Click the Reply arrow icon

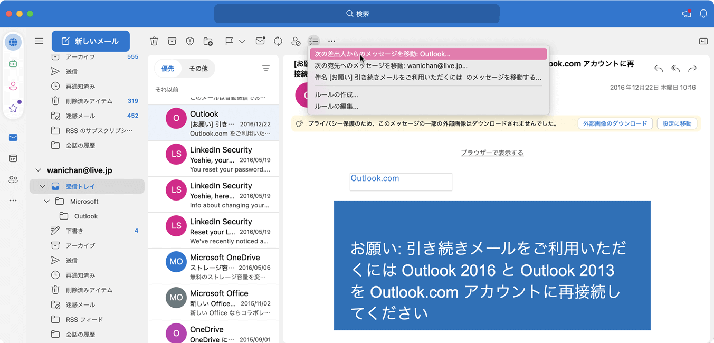pos(659,68)
